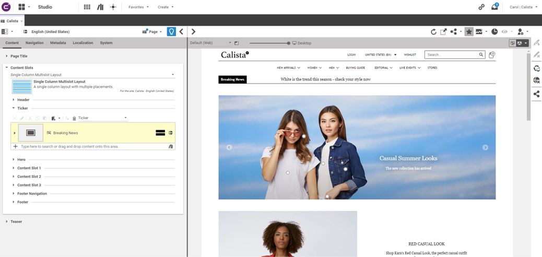Screen dimensions: 542x257
Task: Open the Single Column Multislot Layout dropdown
Action: tap(92, 75)
